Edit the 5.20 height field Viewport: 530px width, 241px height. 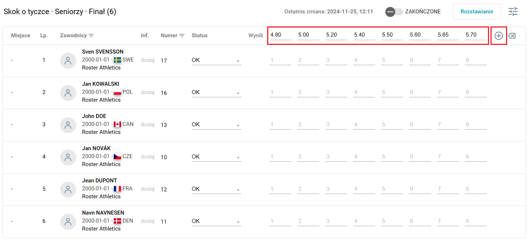(336, 35)
